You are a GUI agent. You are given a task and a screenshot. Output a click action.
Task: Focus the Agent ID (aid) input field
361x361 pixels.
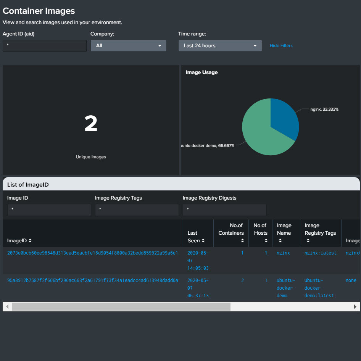pyautogui.click(x=45, y=46)
